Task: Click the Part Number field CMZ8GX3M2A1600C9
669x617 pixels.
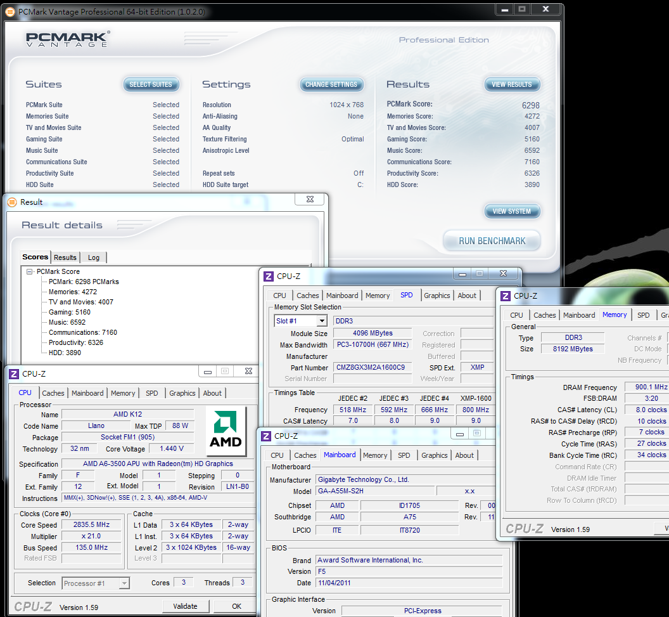Action: 373,367
